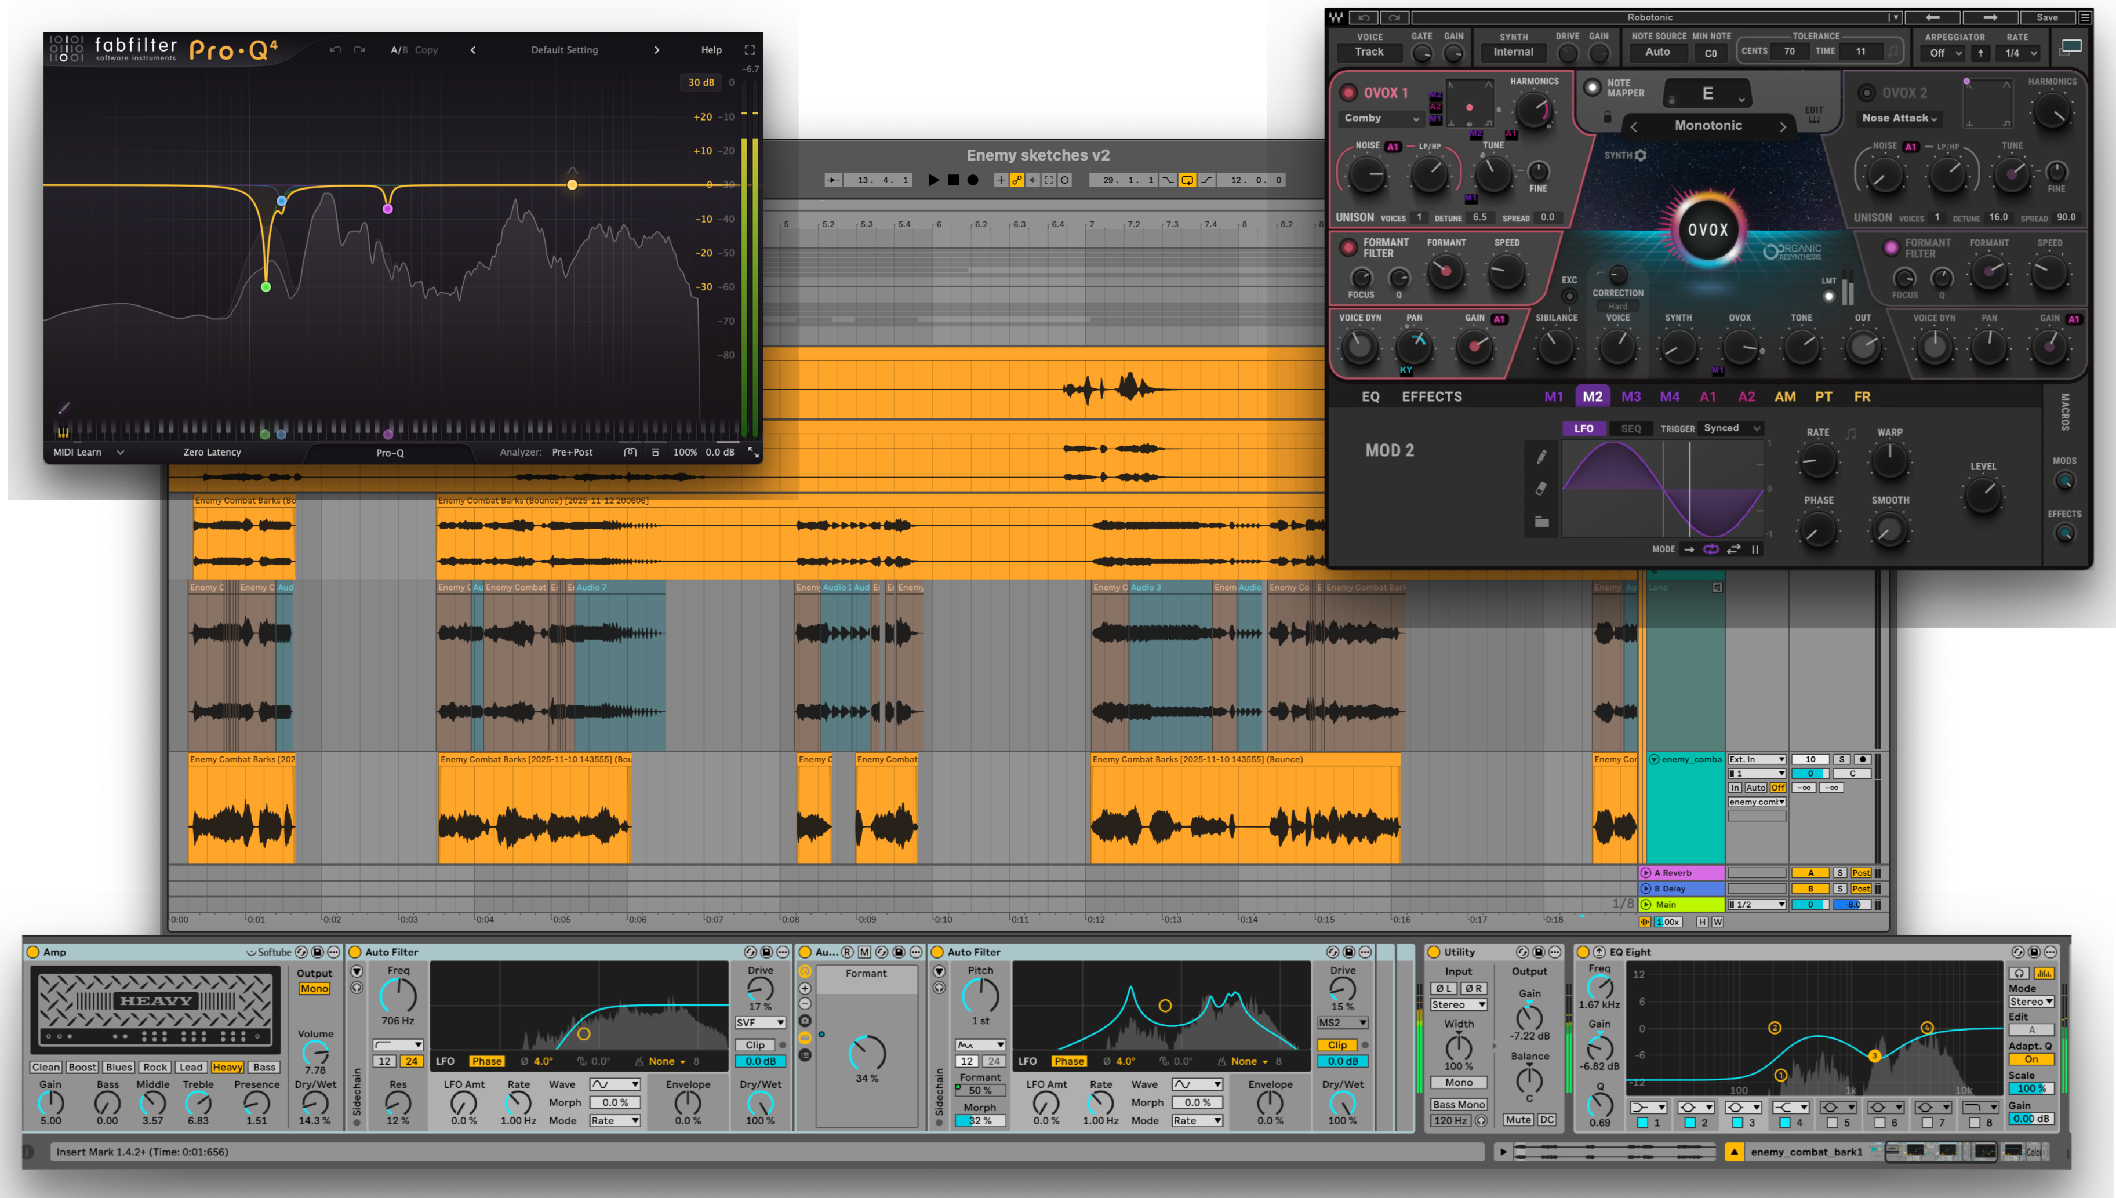
Task: Click the Save button in OVOX header
Action: click(2047, 17)
